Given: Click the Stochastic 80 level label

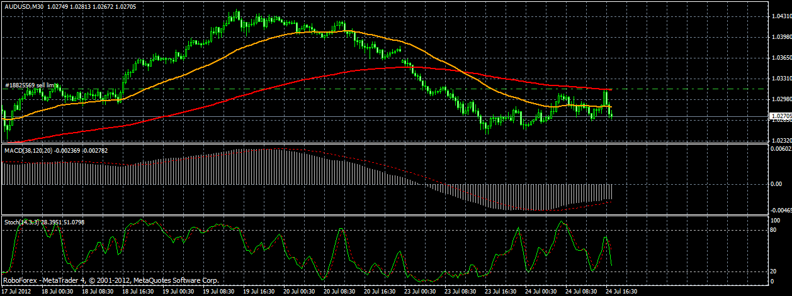Looking at the screenshot, I should click(774, 230).
